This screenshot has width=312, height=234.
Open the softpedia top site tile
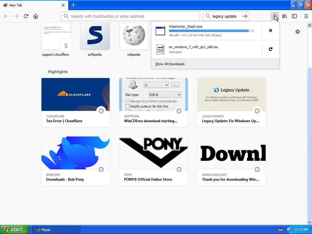coord(95,39)
